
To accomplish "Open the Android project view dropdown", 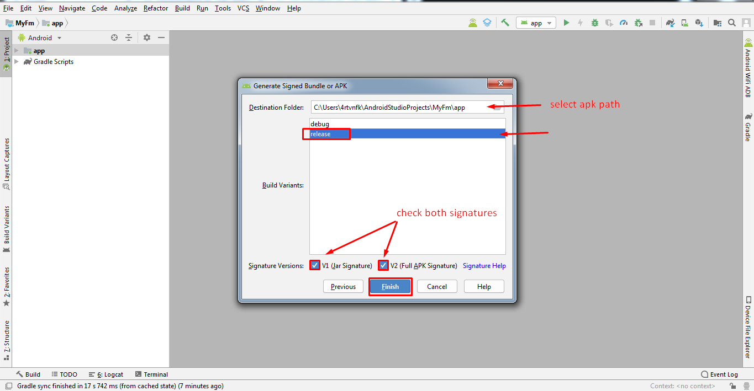I will (40, 38).
